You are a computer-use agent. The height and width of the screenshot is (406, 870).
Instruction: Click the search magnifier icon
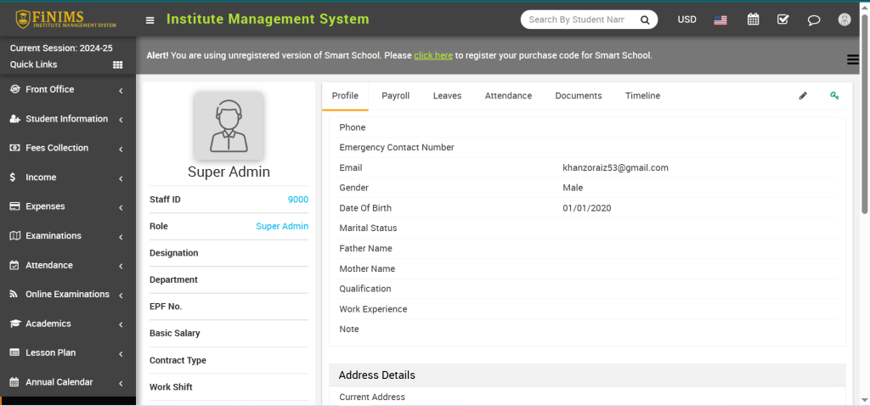pyautogui.click(x=645, y=20)
